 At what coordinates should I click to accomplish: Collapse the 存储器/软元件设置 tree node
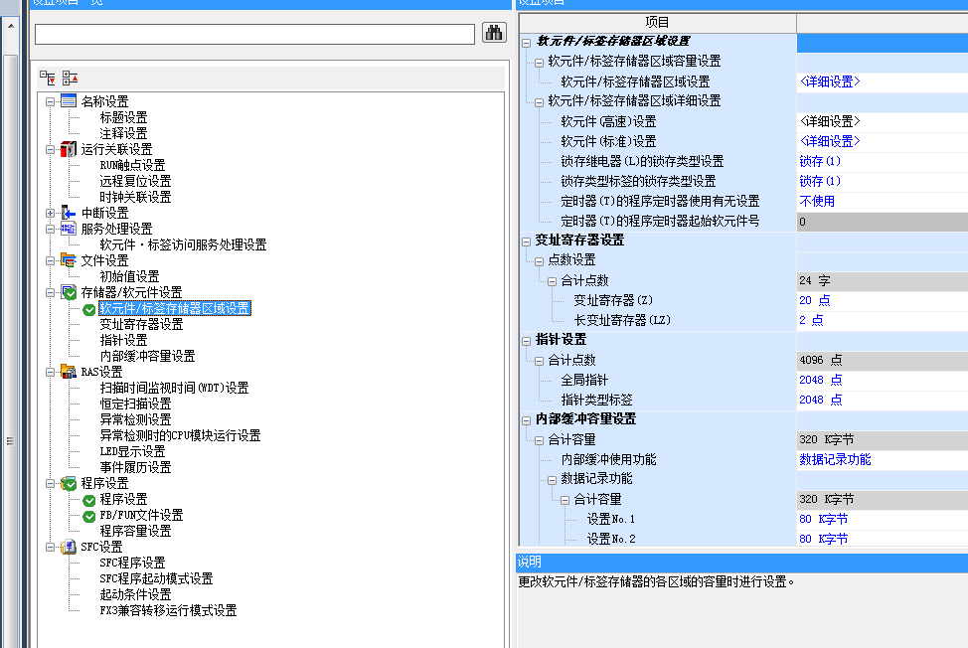coord(51,292)
